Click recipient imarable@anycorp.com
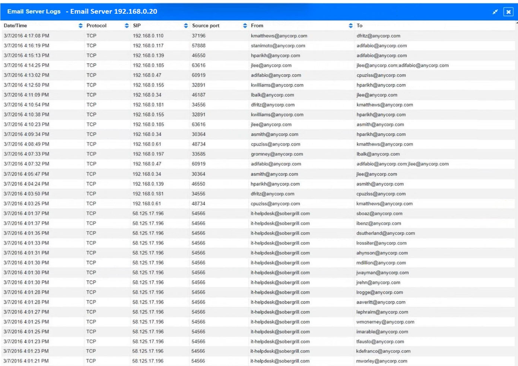Screen dimensions: 518x366 tap(382, 332)
